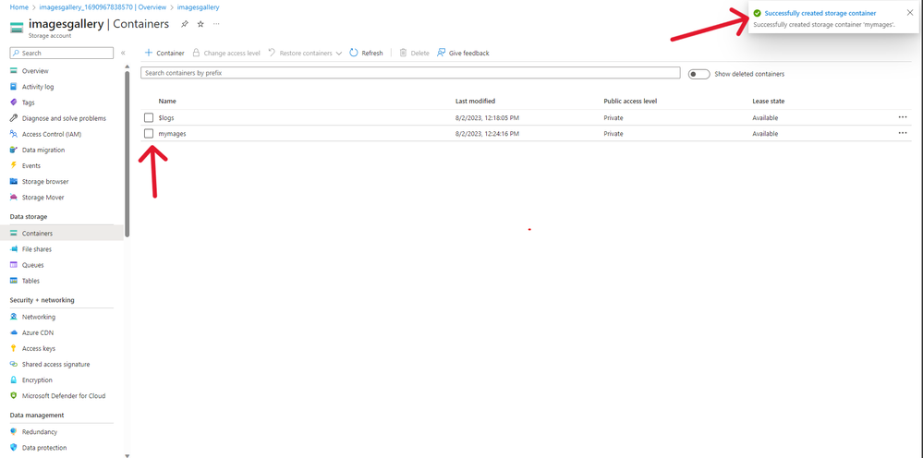Click the File shares icon
923x458 pixels.
pos(14,249)
